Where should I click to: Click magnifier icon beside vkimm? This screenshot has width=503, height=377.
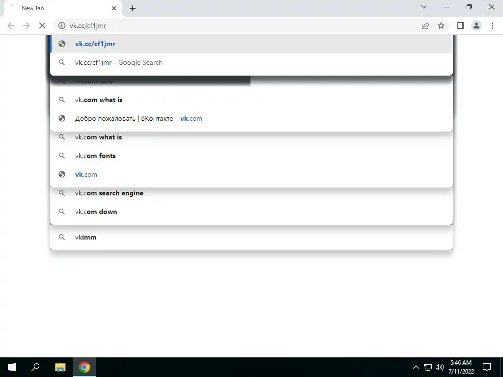point(62,237)
